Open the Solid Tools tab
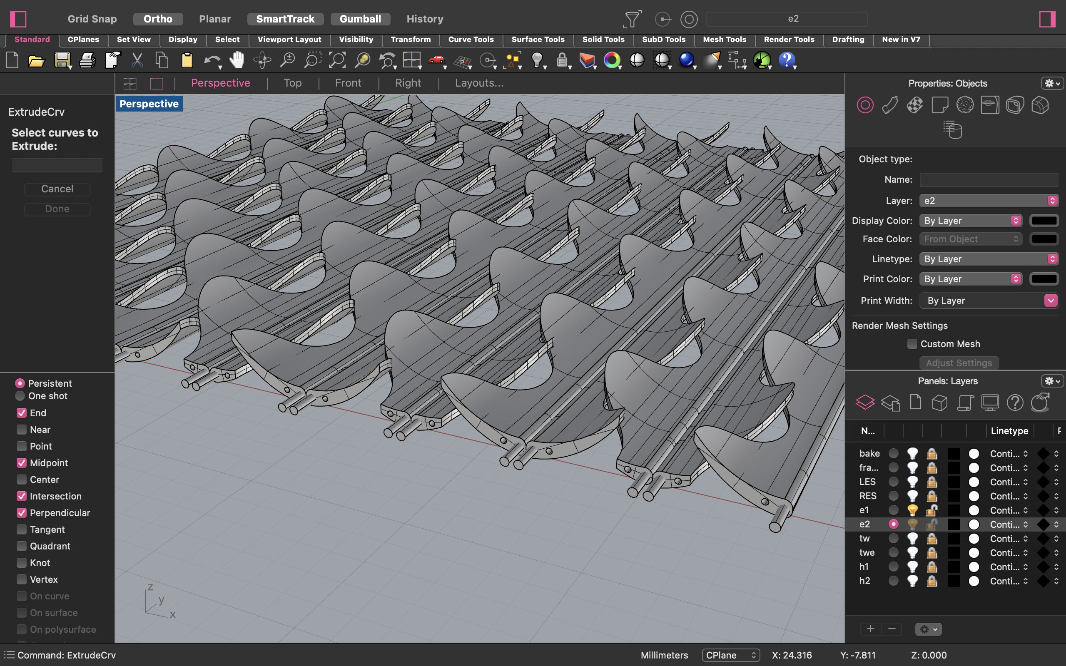This screenshot has width=1066, height=666. click(603, 40)
